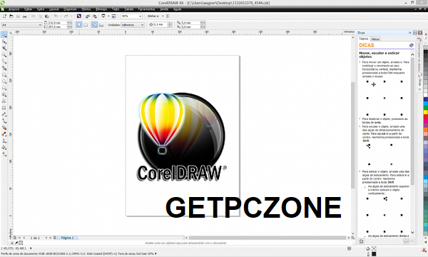Click the Save icon in the toolbar
This screenshot has width=428, height=257.
click(x=18, y=16)
